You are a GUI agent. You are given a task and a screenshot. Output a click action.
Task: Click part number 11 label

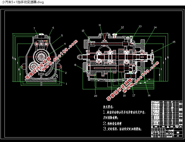pyautogui.click(x=100, y=25)
